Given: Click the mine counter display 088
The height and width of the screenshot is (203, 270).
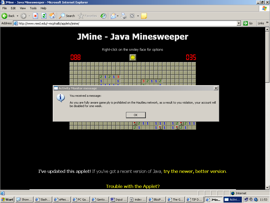Looking at the screenshot, I should [x=75, y=57].
